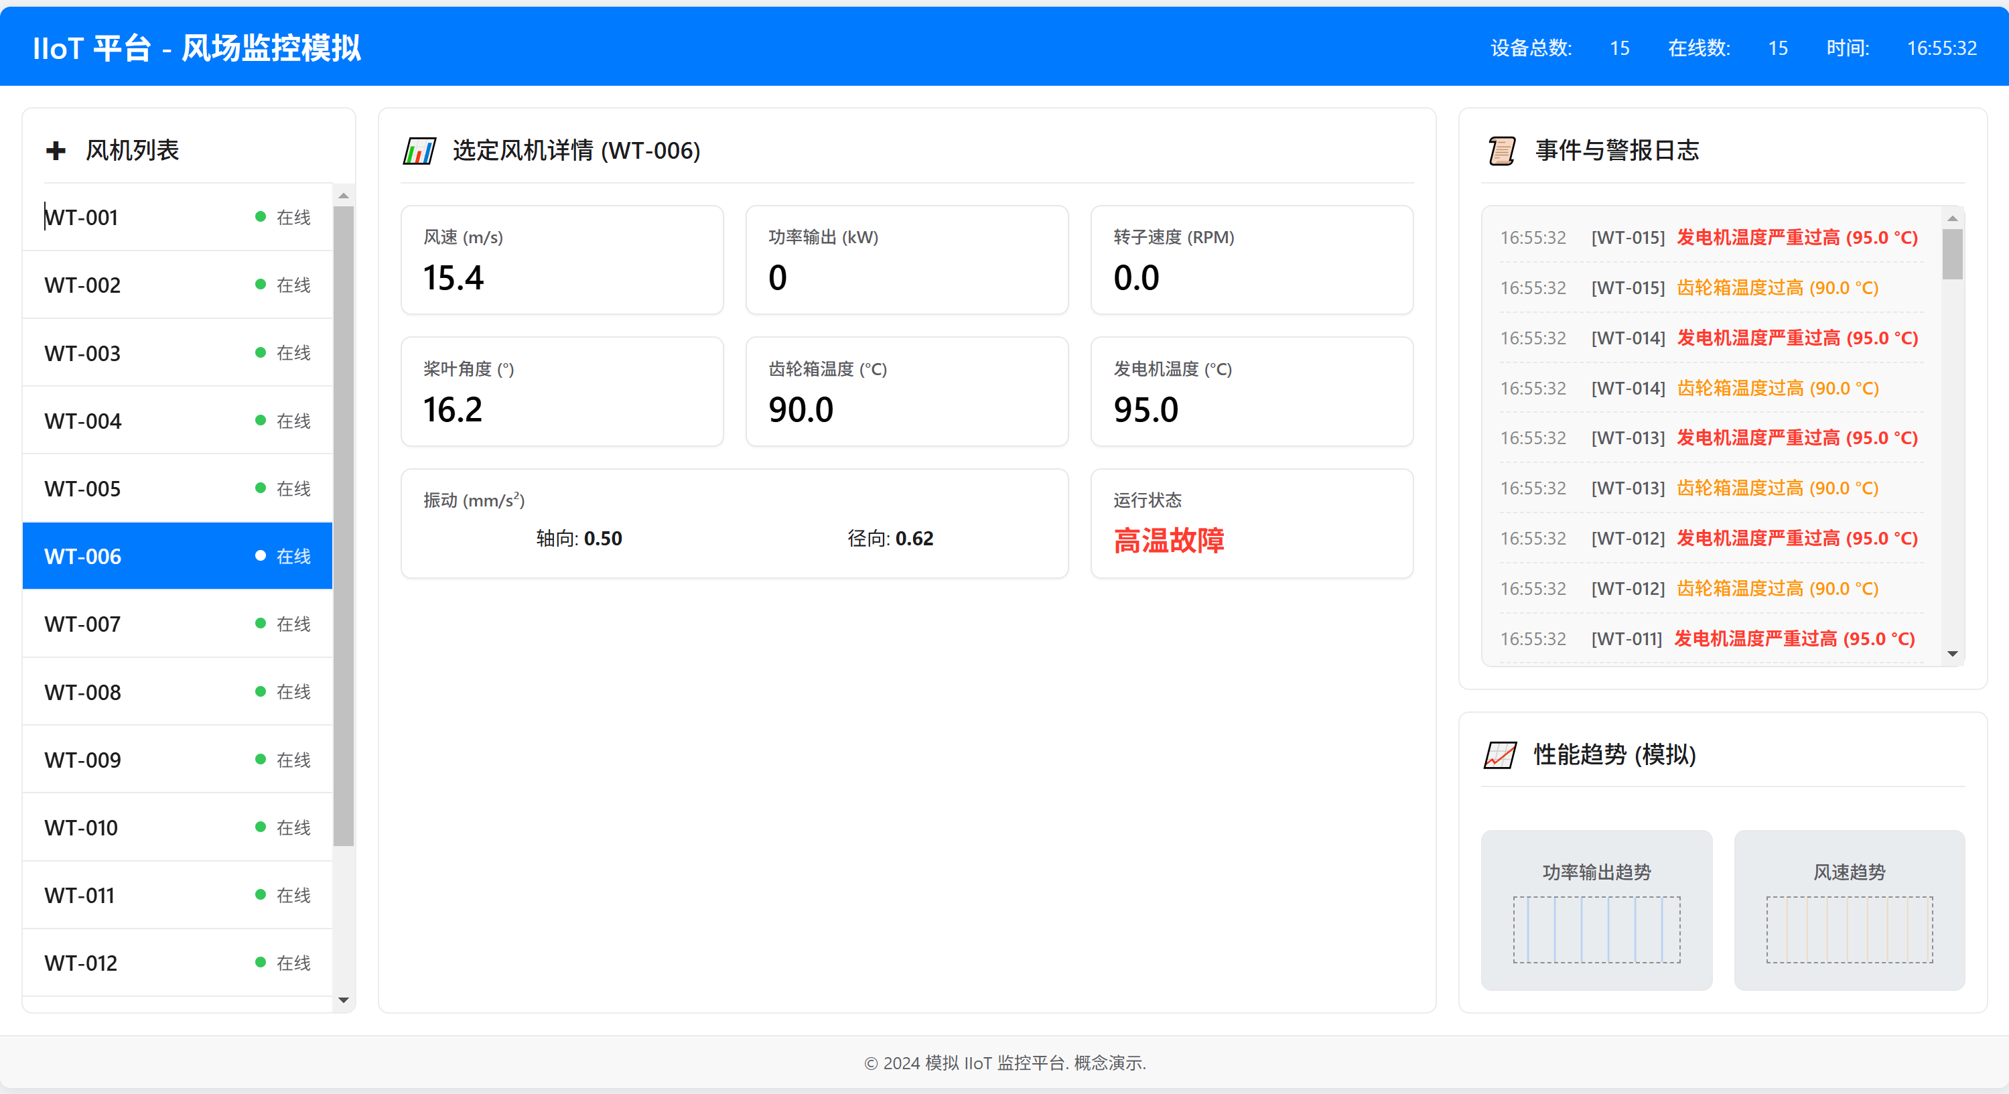
Task: Click the green status dot of WT-012
Action: [261, 962]
